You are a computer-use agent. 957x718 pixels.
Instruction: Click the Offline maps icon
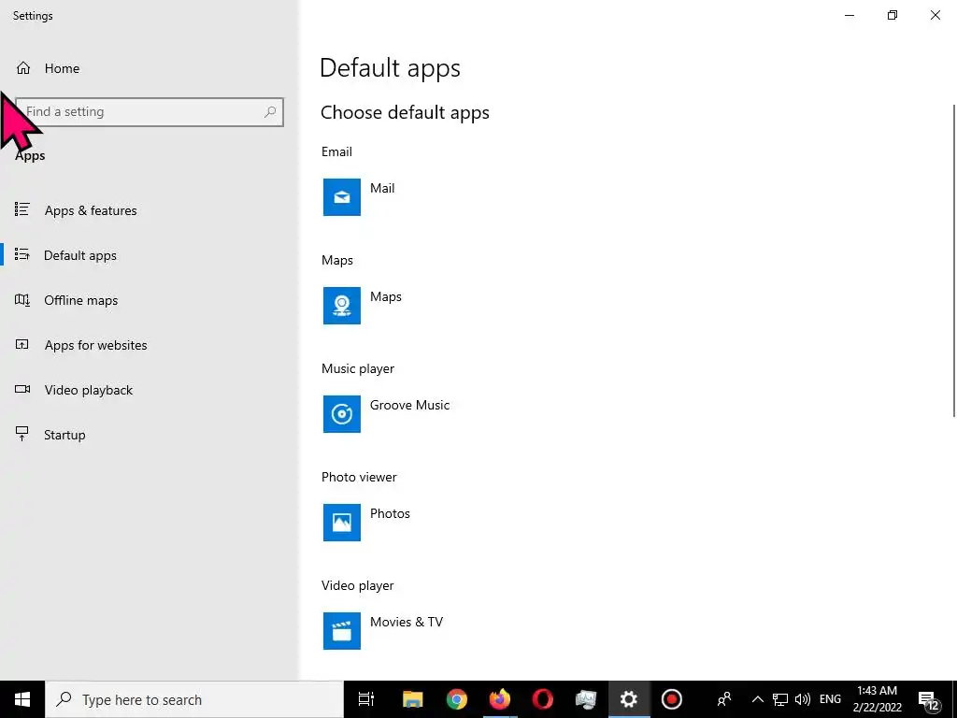(22, 300)
